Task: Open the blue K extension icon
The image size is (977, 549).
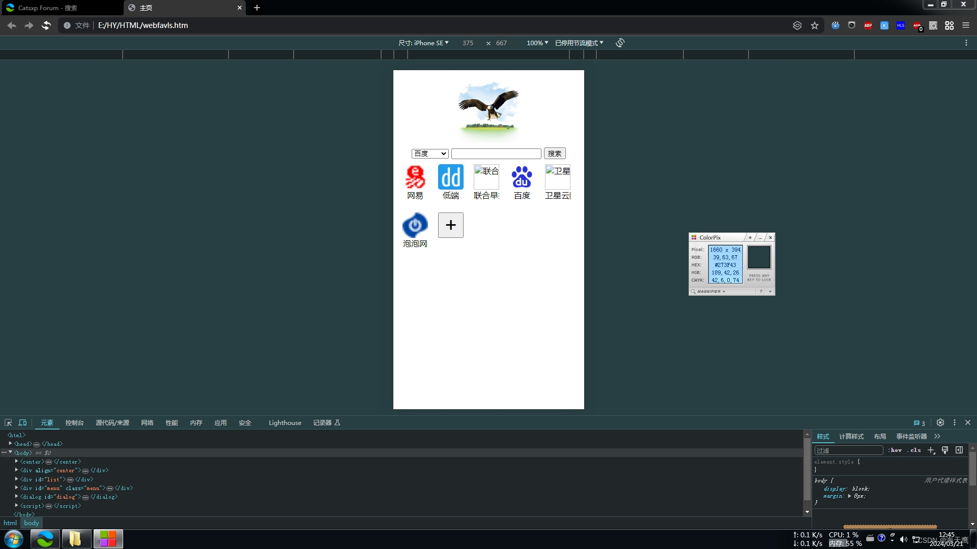Action: pos(884,25)
